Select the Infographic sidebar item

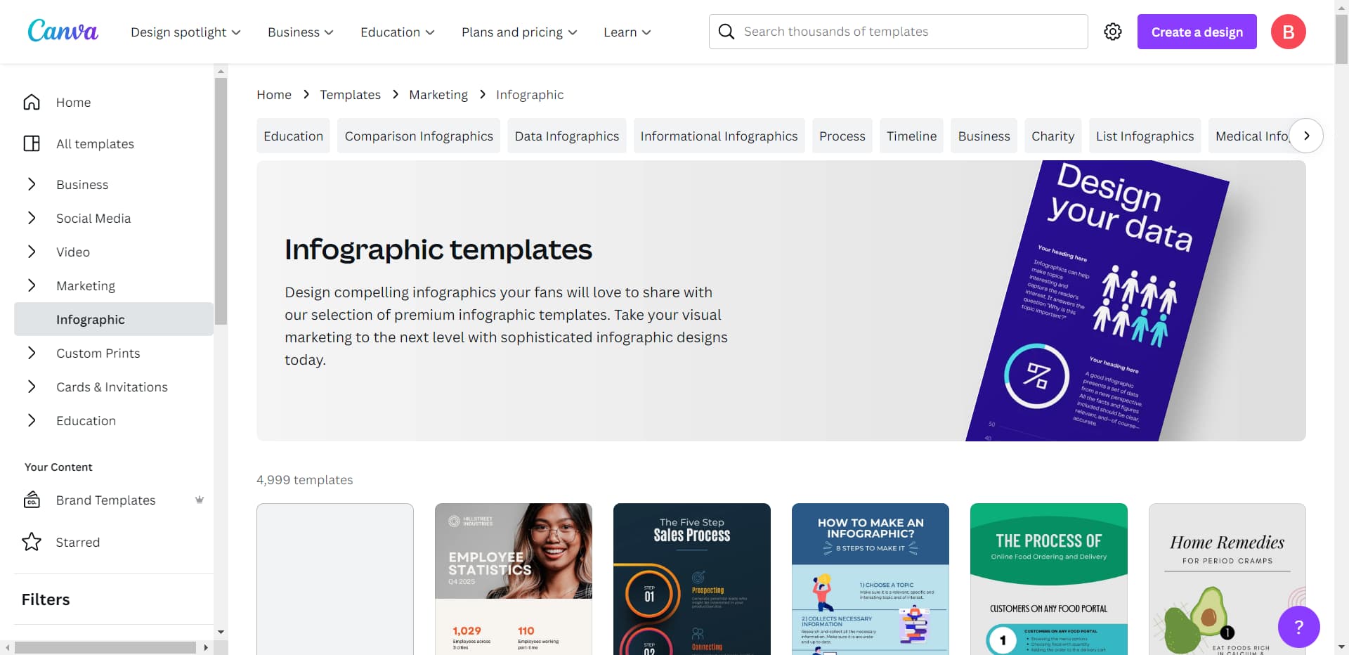point(90,319)
